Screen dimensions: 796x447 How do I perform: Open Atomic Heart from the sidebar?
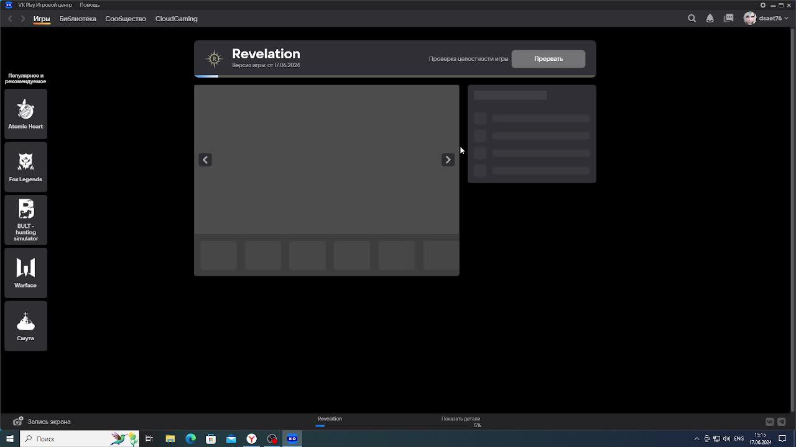25,114
